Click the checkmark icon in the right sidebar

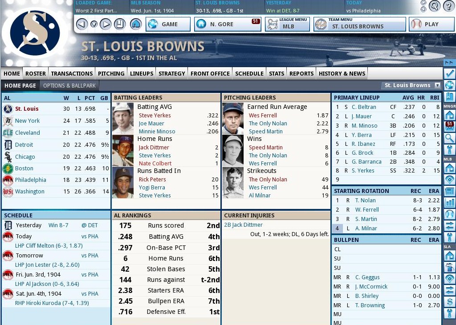tap(450, 73)
